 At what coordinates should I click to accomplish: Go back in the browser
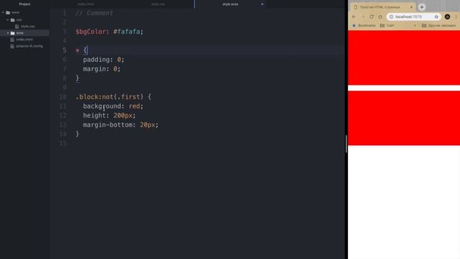[354, 17]
